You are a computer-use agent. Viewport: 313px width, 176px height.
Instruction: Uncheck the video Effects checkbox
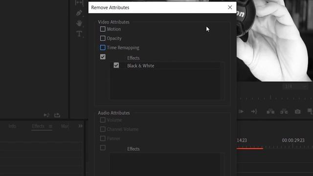[x=103, y=57]
